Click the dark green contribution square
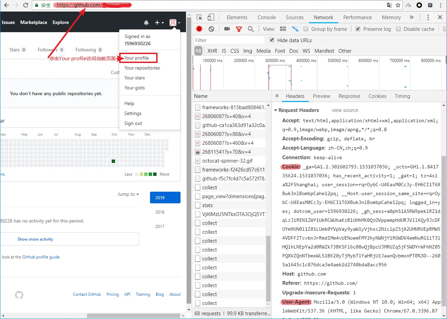 [113, 161]
